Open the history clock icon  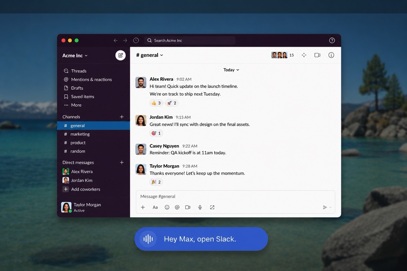click(136, 40)
